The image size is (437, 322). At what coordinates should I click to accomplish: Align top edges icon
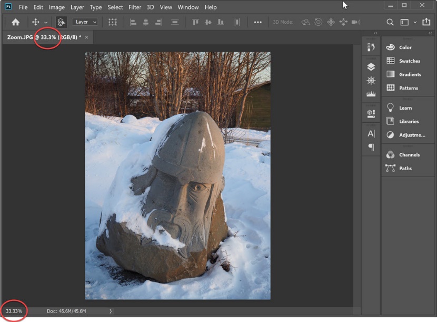[x=195, y=22]
